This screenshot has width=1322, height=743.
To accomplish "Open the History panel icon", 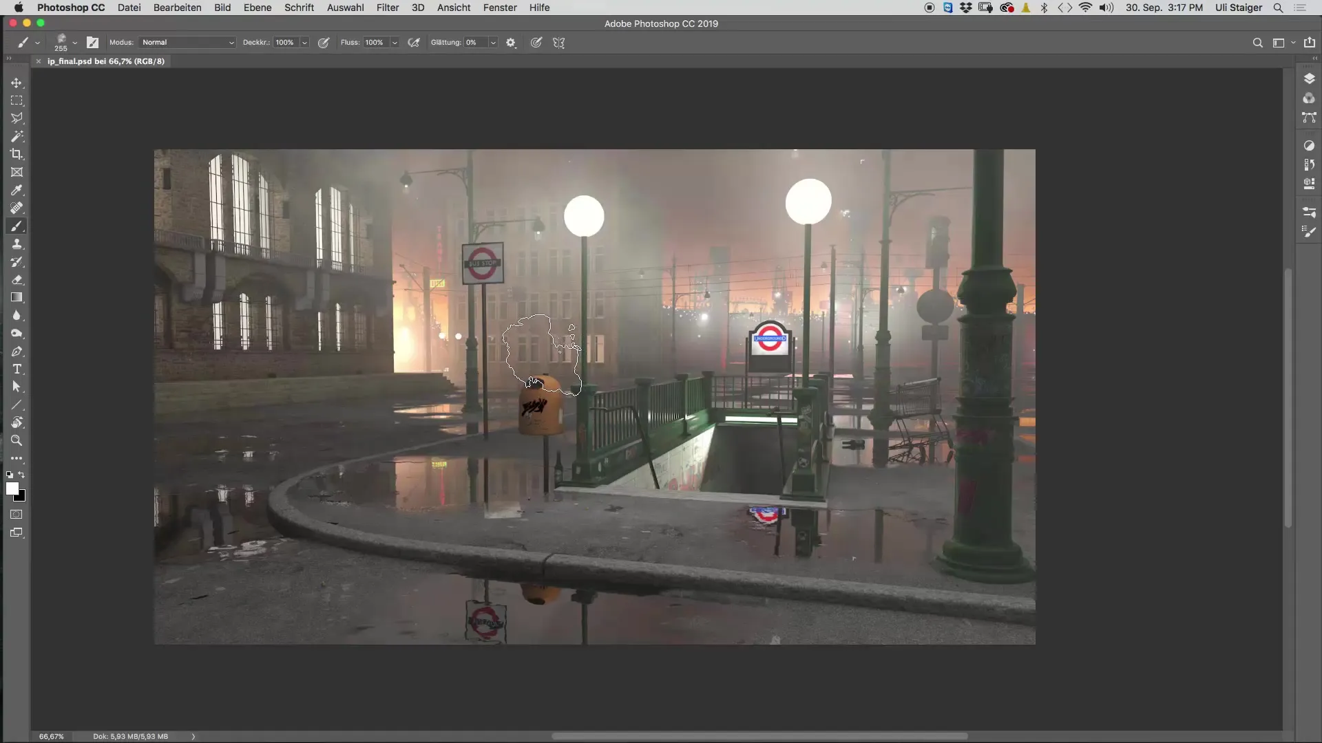I will point(1309,165).
